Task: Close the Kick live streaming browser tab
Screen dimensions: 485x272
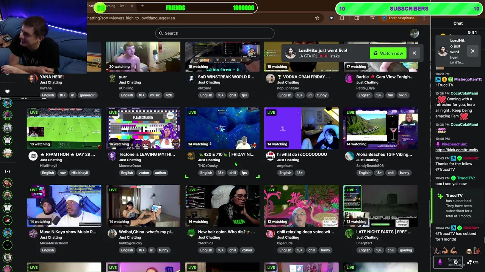Action: pyautogui.click(x=132, y=6)
